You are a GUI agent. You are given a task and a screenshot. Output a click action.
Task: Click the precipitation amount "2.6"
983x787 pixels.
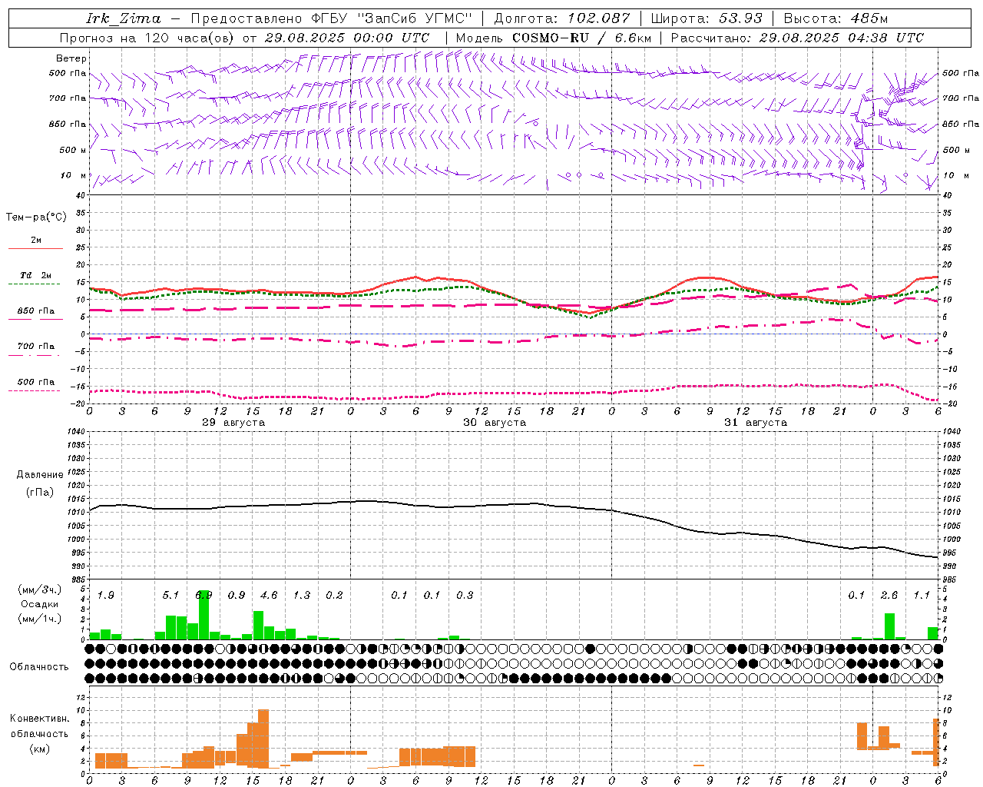[889, 596]
